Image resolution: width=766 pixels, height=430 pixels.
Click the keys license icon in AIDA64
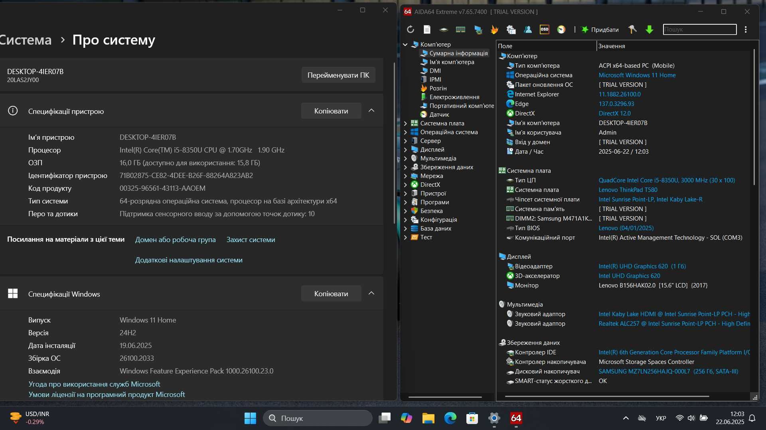[x=632, y=29]
